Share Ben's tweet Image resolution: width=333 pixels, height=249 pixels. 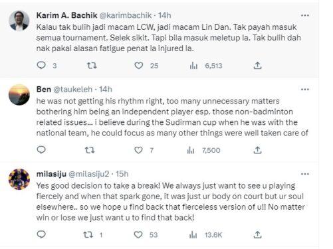click(257, 150)
